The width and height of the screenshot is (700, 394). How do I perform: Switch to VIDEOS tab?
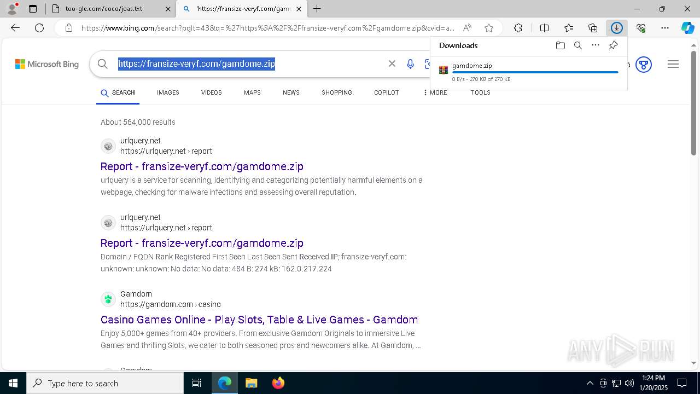211,92
